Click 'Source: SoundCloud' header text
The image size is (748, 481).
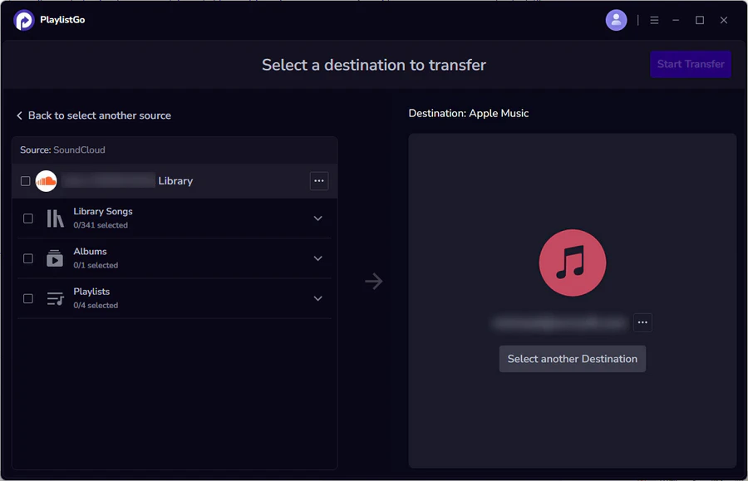point(62,150)
